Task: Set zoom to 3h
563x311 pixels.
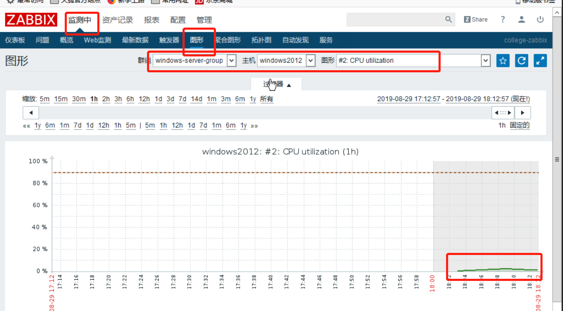Action: (118, 99)
